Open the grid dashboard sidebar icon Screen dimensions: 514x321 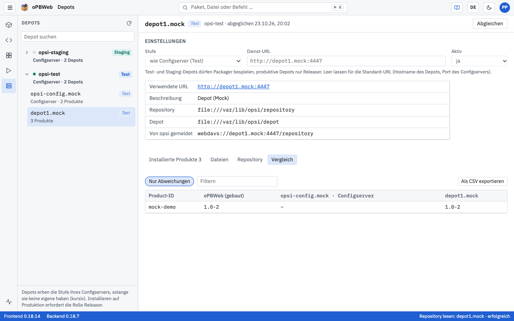coord(9,55)
